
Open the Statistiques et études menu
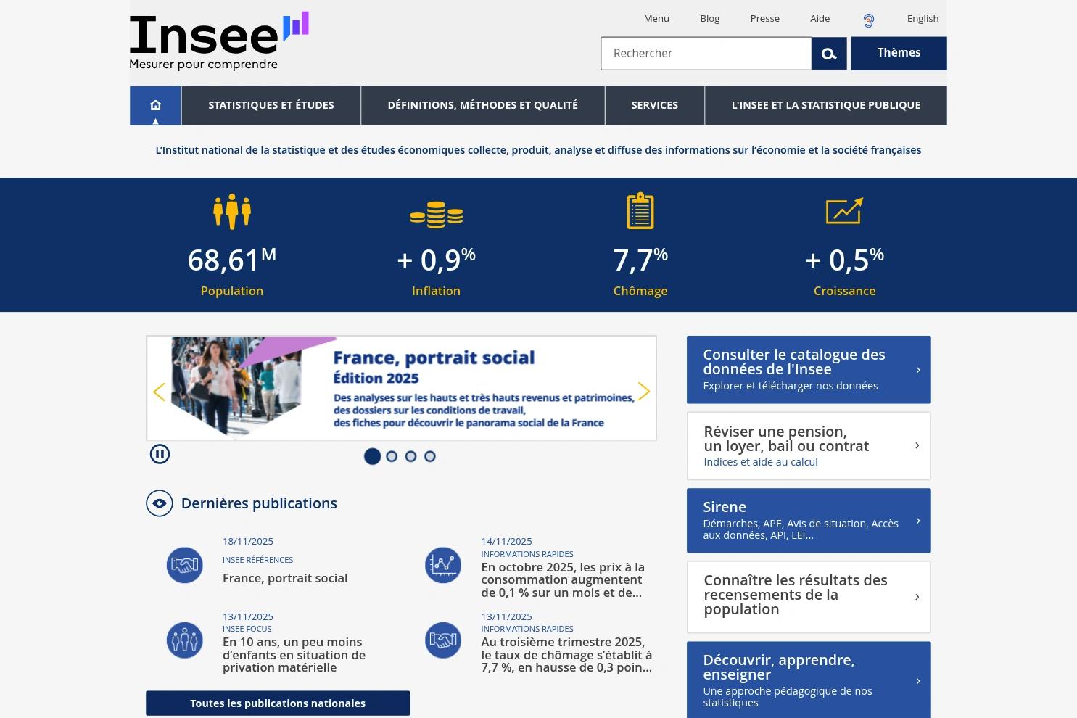click(271, 105)
